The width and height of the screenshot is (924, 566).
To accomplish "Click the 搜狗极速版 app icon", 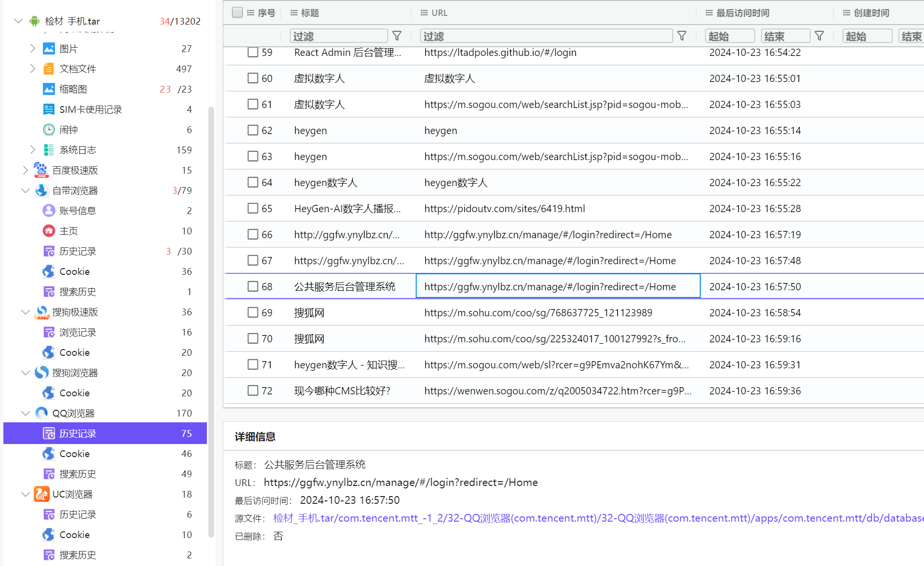I will coord(41,312).
